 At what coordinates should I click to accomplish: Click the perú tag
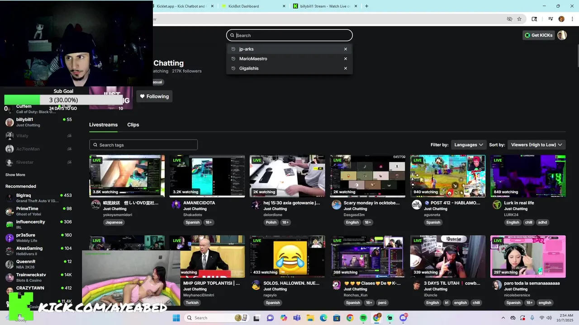tap(382, 303)
